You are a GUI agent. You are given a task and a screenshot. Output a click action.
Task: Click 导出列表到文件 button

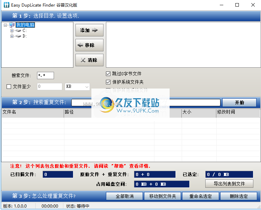[229, 184]
